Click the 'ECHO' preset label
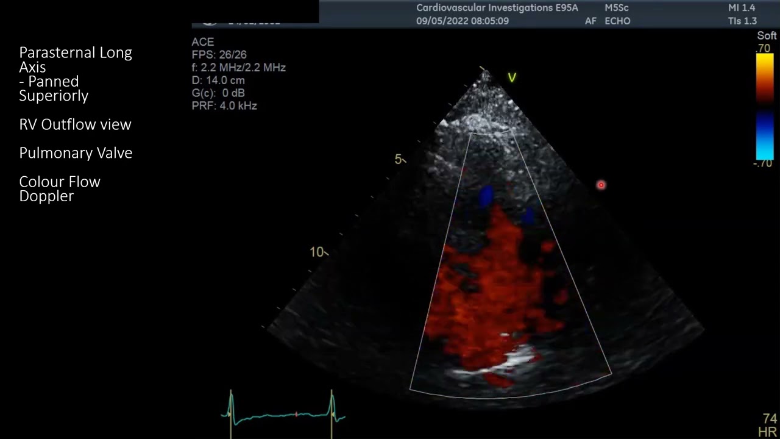This screenshot has height=439, width=780. pos(617,21)
